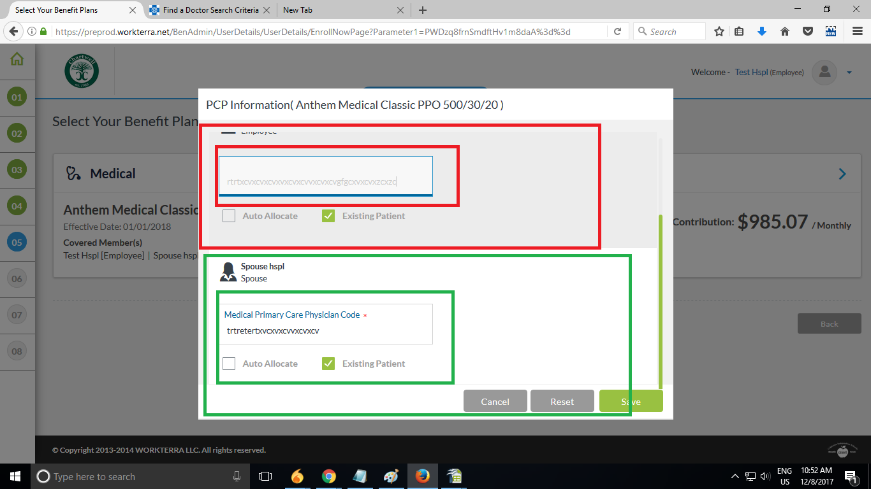Open the Action Center notification icon
The height and width of the screenshot is (489, 871).
coord(853,476)
